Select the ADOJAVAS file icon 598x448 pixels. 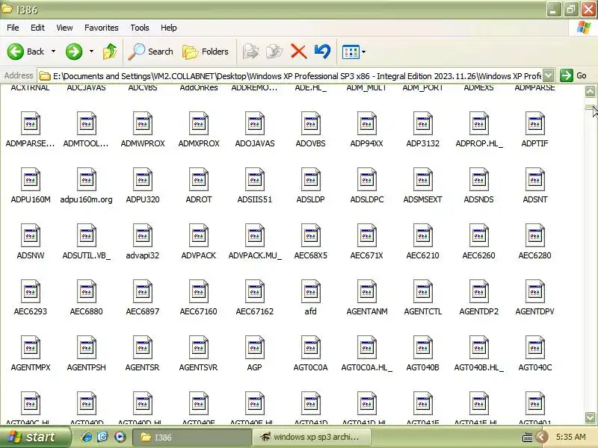[x=255, y=123]
